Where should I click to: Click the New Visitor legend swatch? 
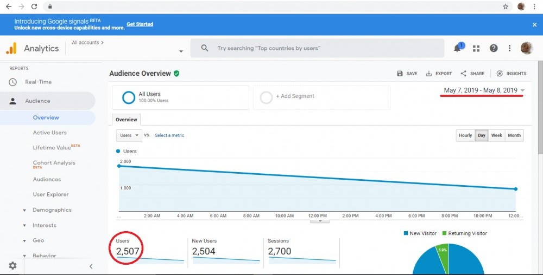coord(406,233)
